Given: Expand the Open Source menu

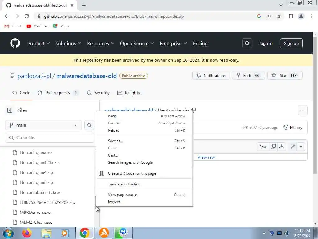Looking at the screenshot, I should [x=137, y=44].
